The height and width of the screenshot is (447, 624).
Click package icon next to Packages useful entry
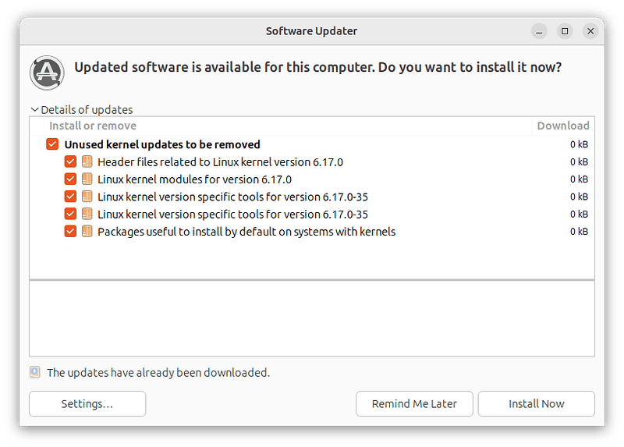click(x=87, y=231)
